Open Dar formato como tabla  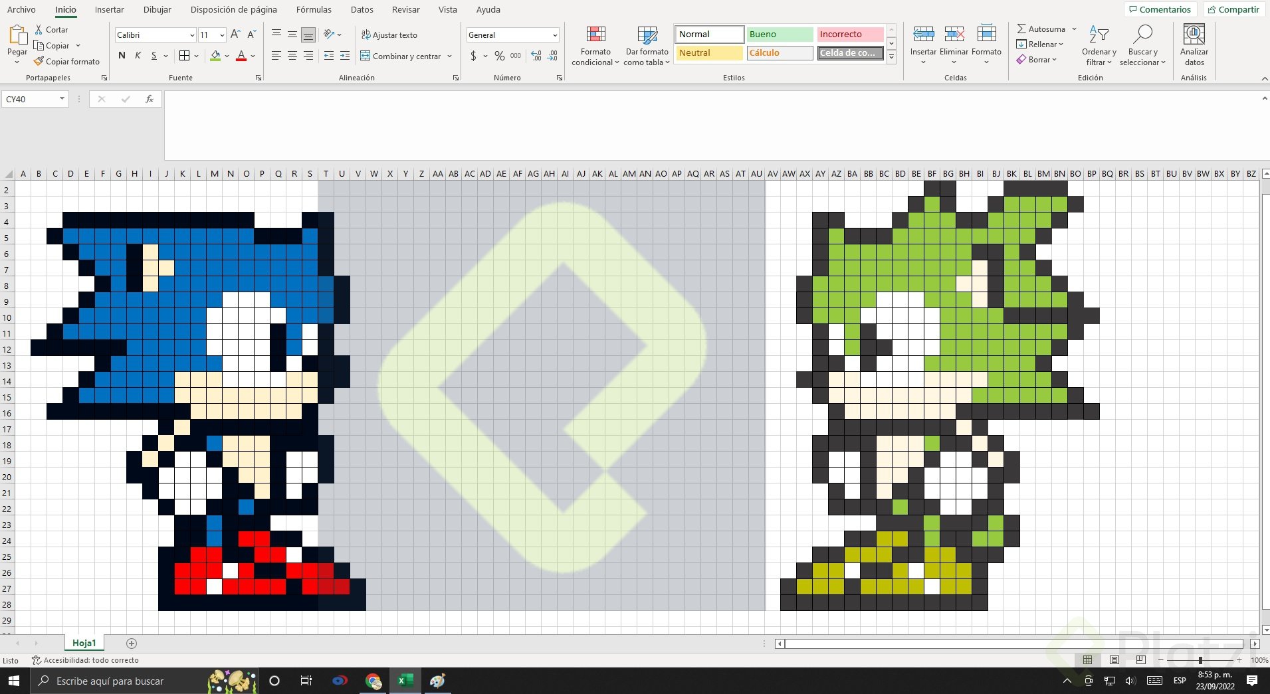click(647, 46)
